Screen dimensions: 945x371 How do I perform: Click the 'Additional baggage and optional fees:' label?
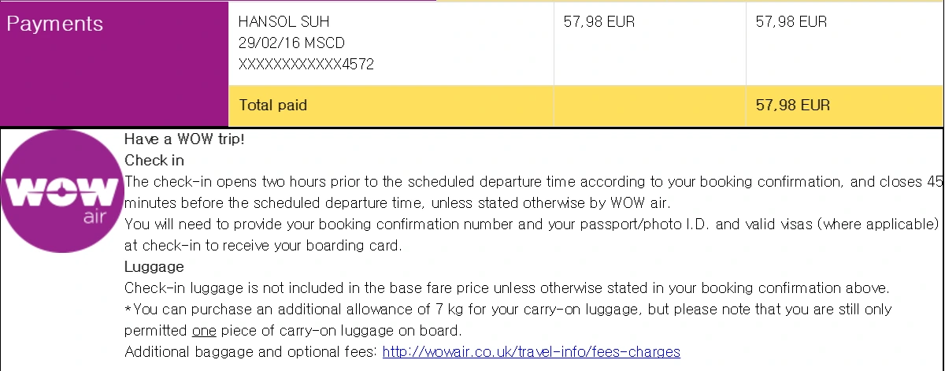[x=250, y=351]
